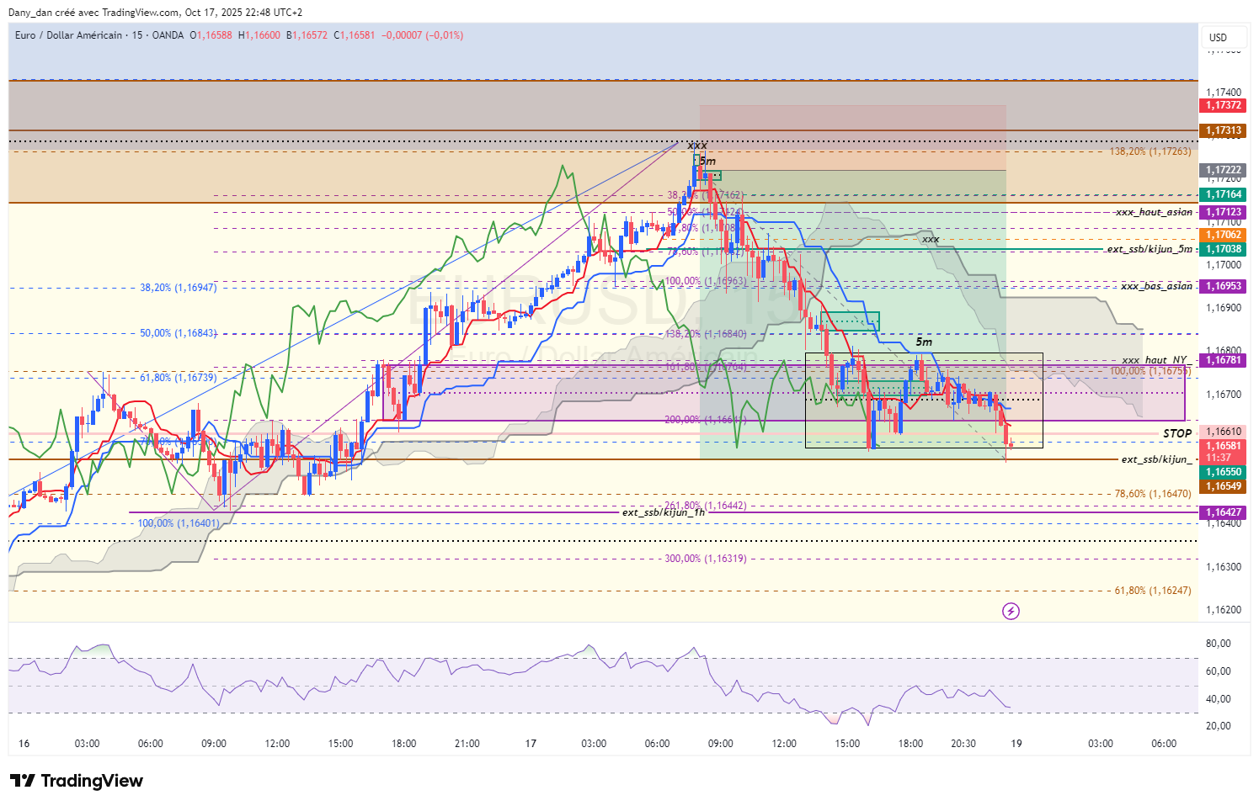This screenshot has height=806, width=1259.
Task: Click the ext_ssb/kijun_1h line label
Action: (x=664, y=512)
